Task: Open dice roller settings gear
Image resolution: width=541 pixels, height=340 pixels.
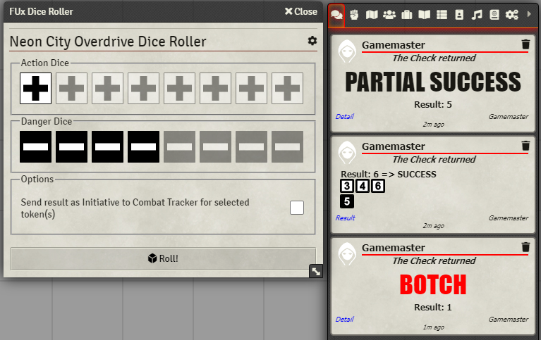Action: tap(312, 41)
